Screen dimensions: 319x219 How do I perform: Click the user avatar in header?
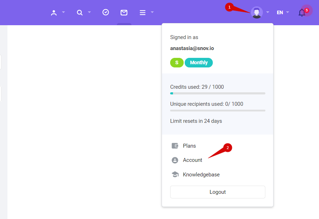click(x=257, y=12)
